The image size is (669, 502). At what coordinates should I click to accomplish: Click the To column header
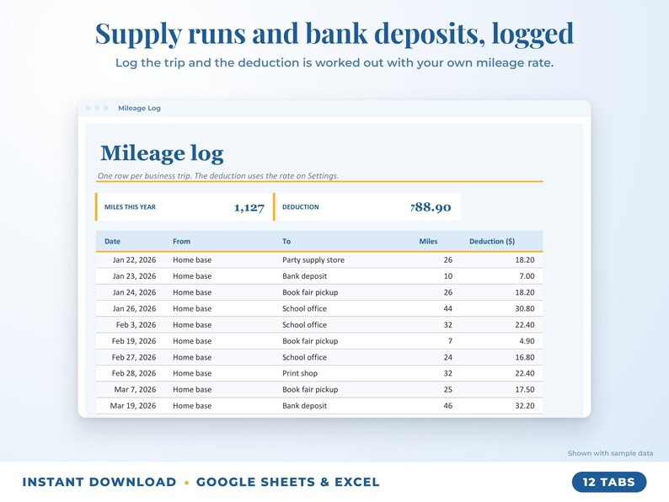(x=286, y=242)
